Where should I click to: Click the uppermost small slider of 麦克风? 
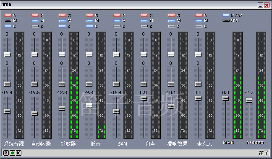198,55
